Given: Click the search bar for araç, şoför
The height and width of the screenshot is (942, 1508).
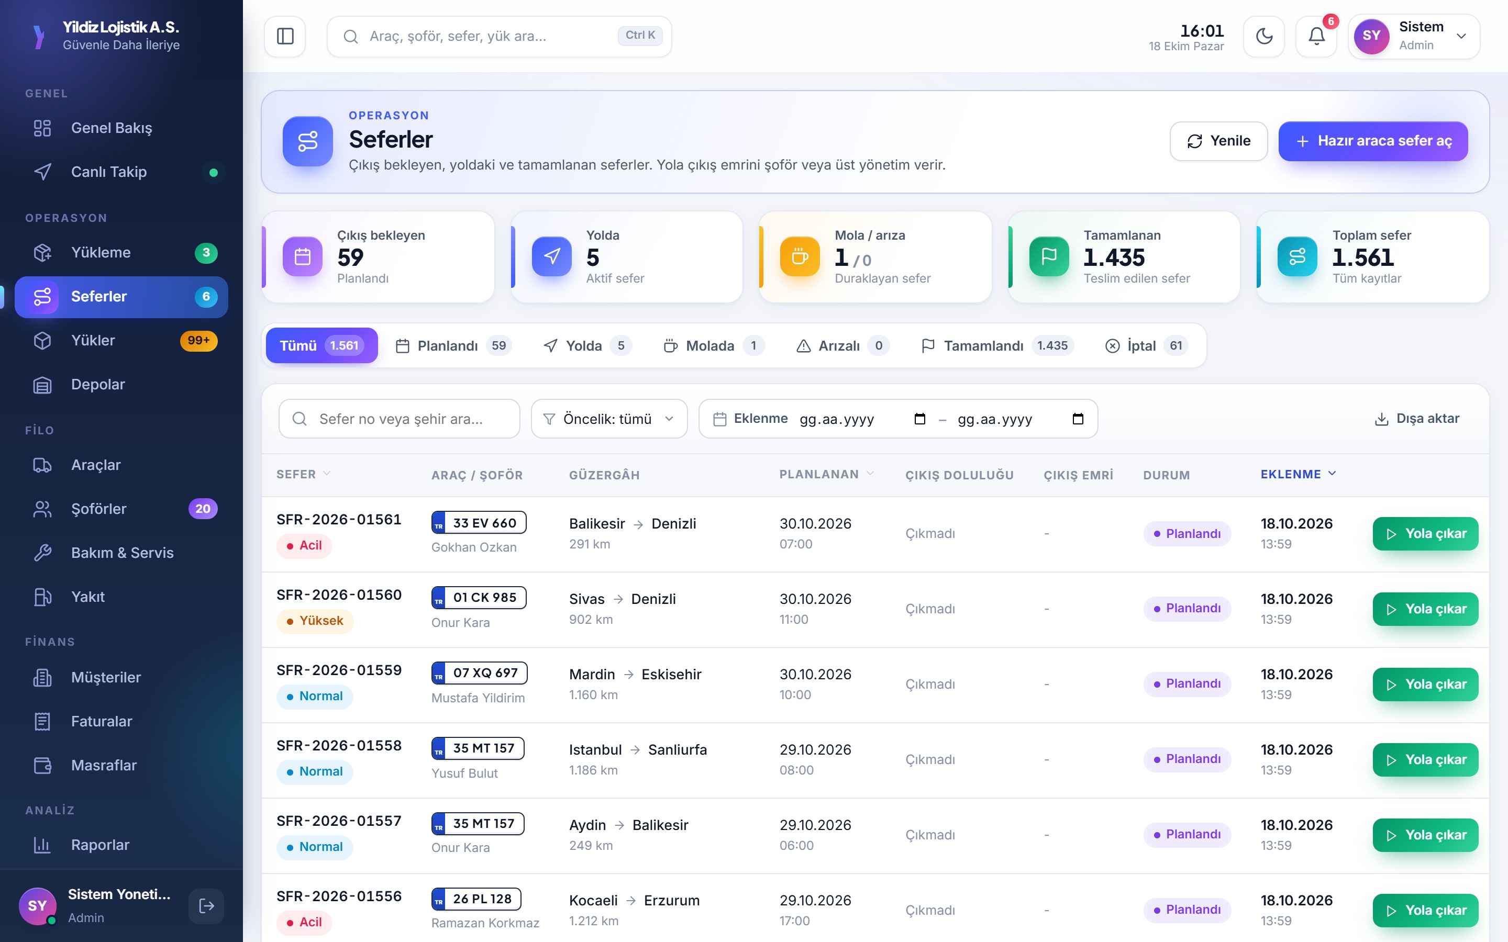Looking at the screenshot, I should pyautogui.click(x=499, y=36).
